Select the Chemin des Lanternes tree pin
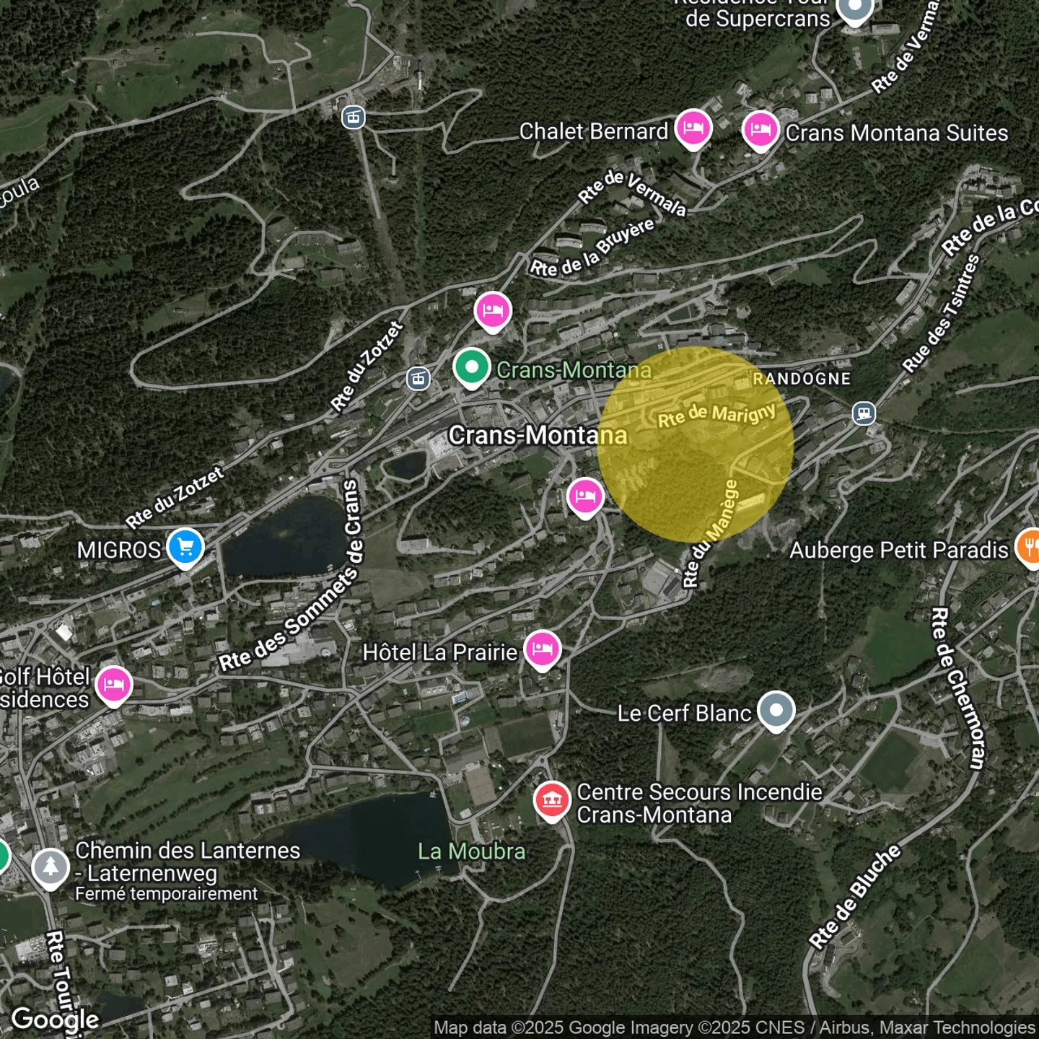The image size is (1039, 1039). point(51,867)
